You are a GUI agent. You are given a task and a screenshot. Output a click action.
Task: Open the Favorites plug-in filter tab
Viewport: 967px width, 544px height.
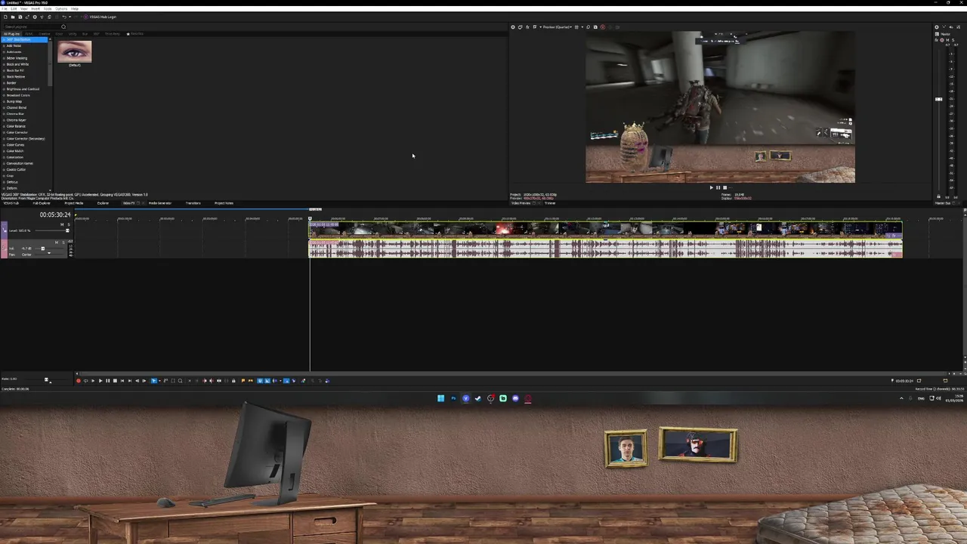[135, 34]
